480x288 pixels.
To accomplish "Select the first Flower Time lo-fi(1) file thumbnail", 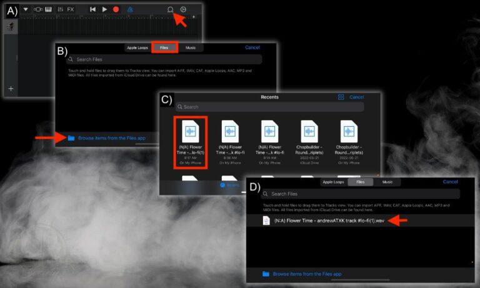I will [x=191, y=142].
